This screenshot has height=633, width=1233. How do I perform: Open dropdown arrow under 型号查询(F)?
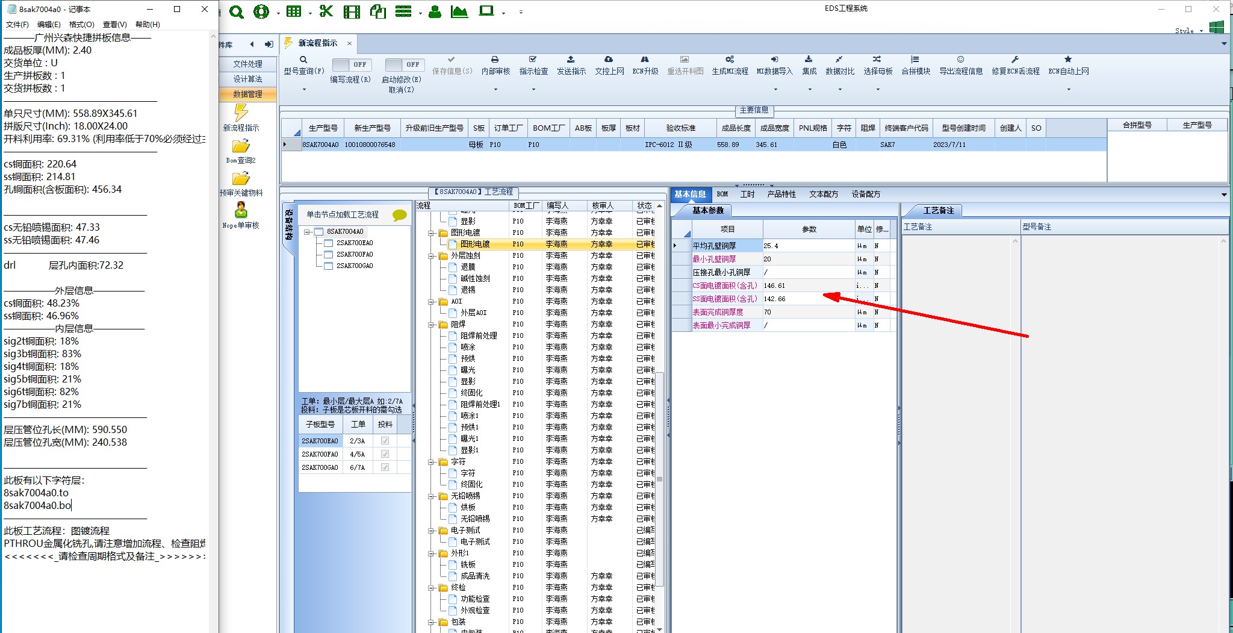tap(304, 90)
